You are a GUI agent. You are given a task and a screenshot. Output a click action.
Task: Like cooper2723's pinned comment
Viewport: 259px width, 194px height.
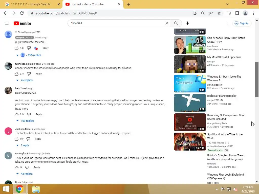pos(17,48)
